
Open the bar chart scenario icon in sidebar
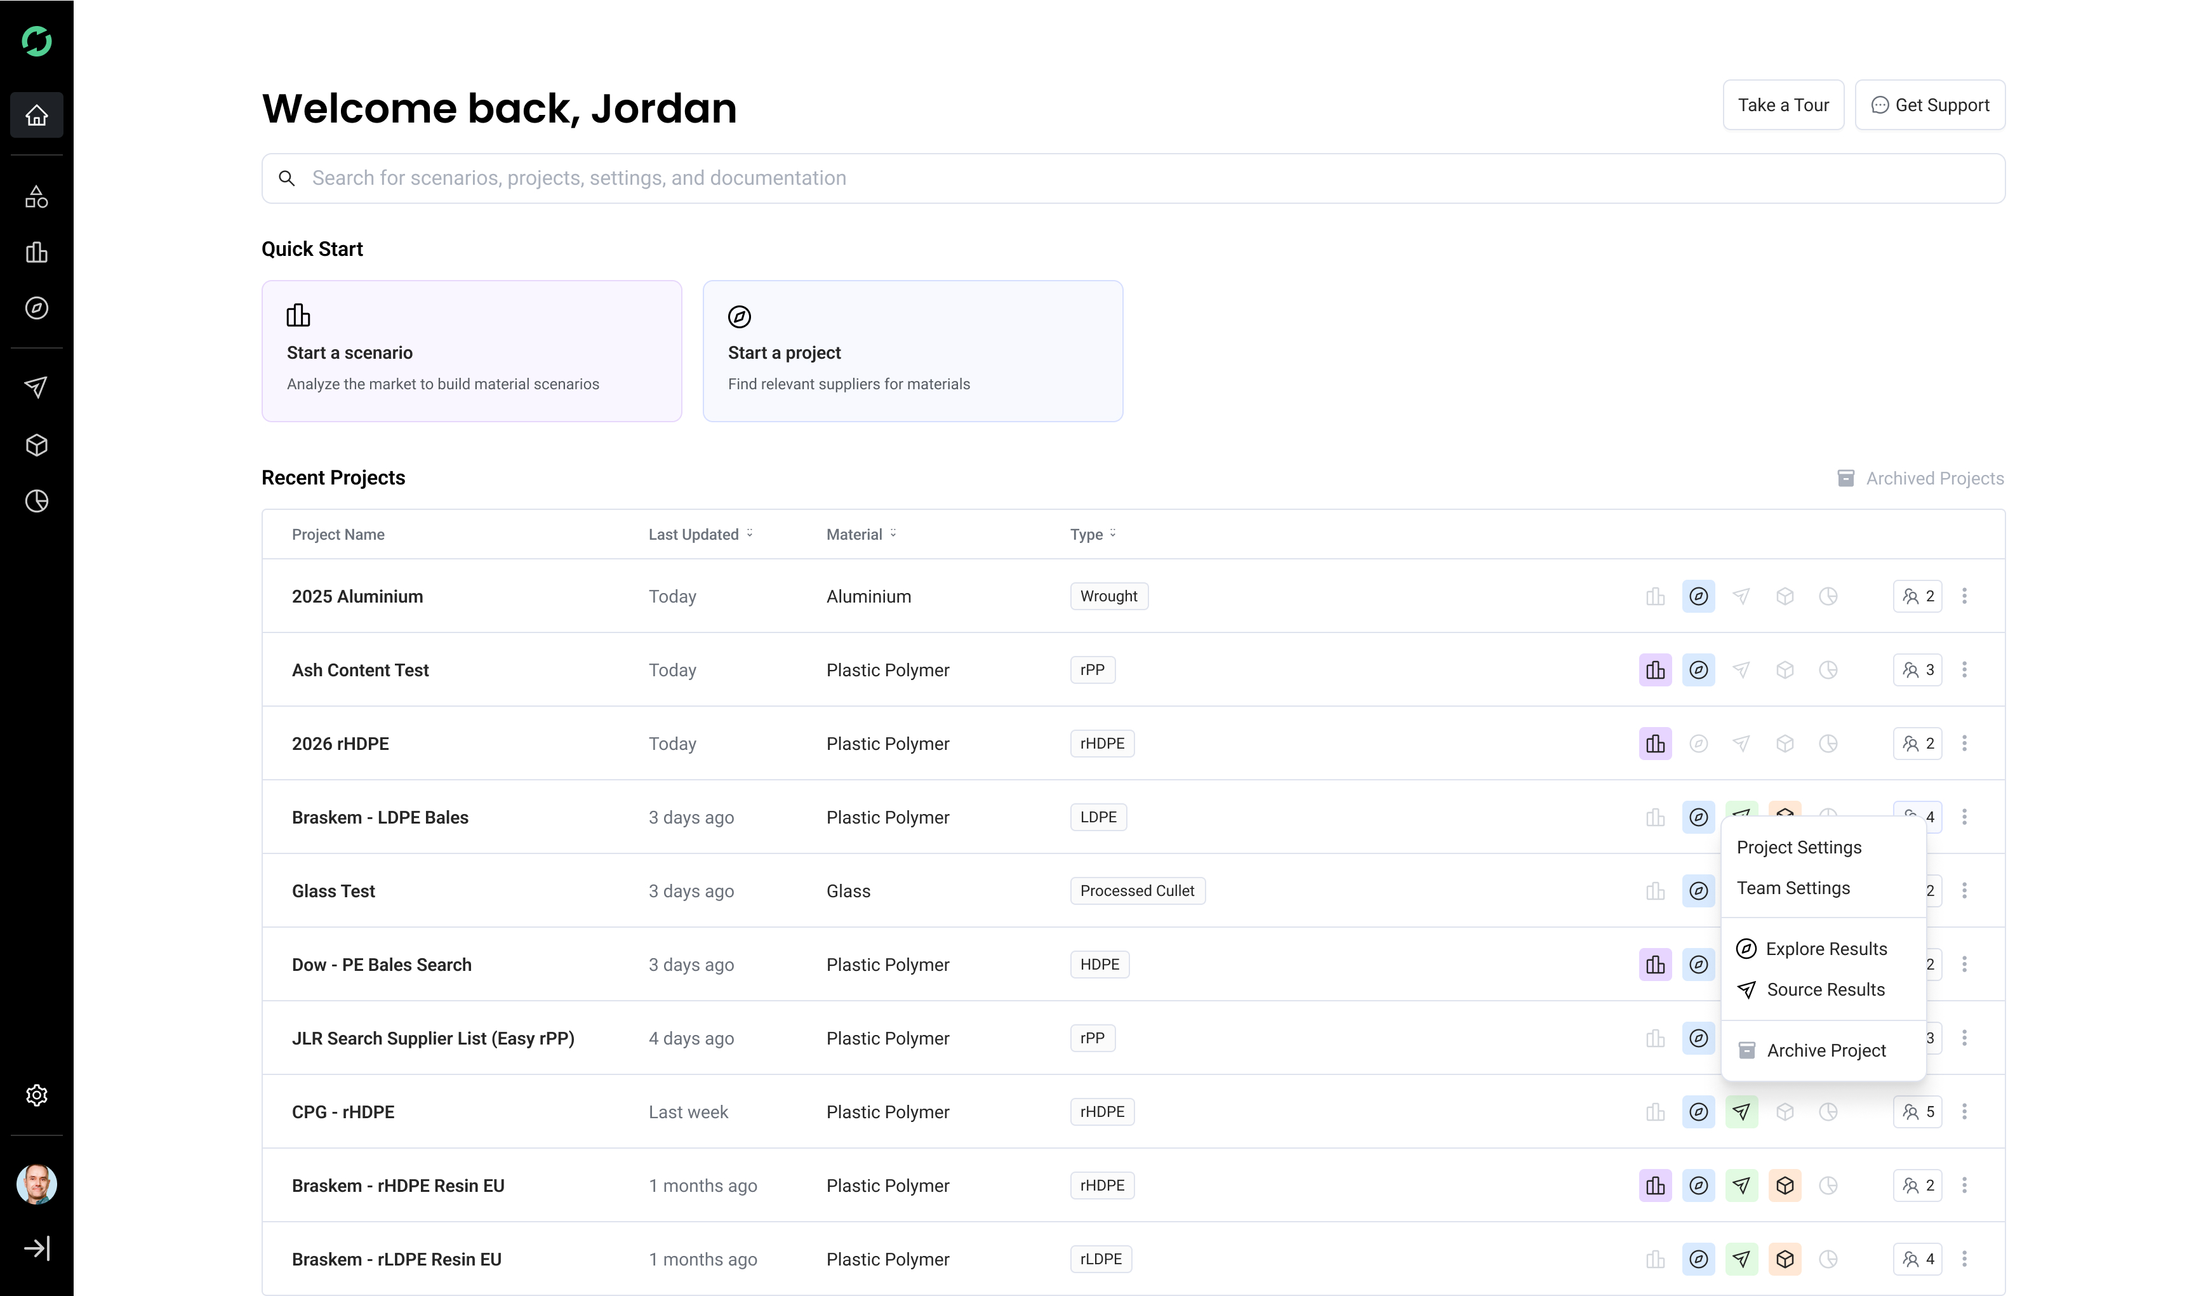37,253
